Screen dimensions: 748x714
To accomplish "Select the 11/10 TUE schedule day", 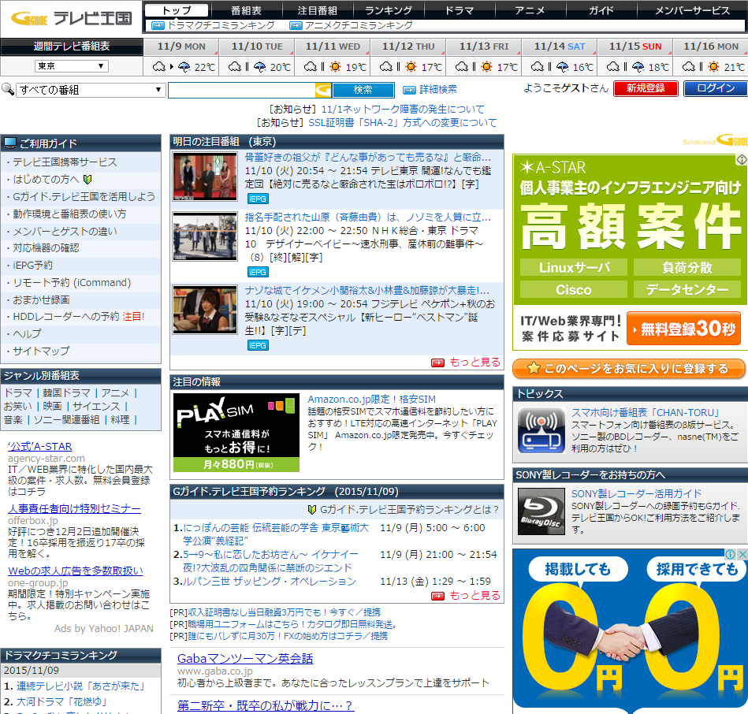I will (257, 46).
